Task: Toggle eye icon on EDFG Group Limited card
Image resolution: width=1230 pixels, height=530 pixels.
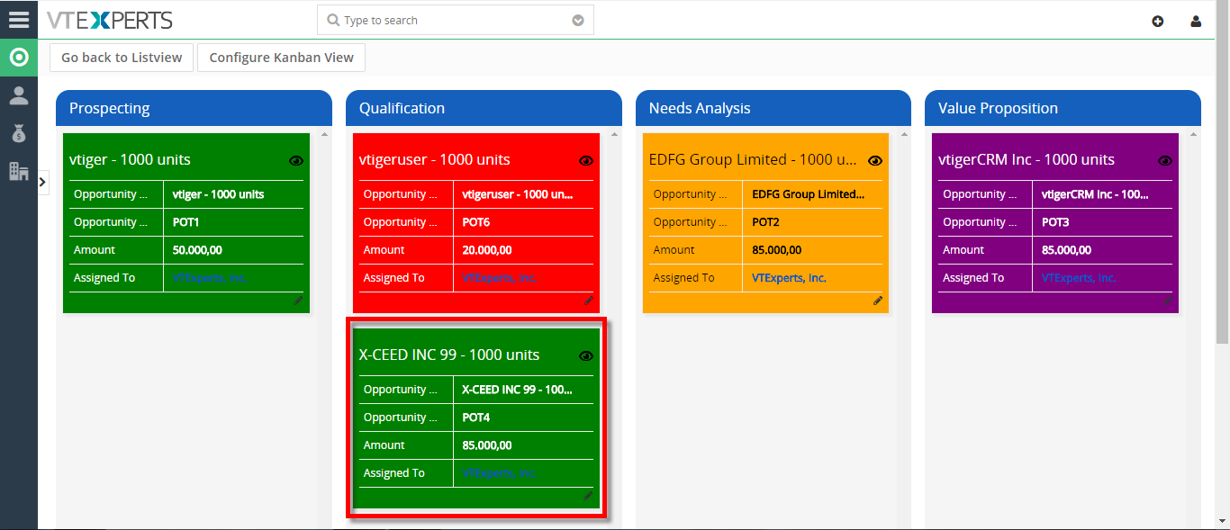Action: point(875,161)
